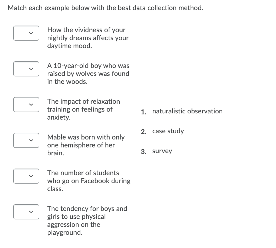Expand the dropdown for the relaxation training example

tap(26, 104)
